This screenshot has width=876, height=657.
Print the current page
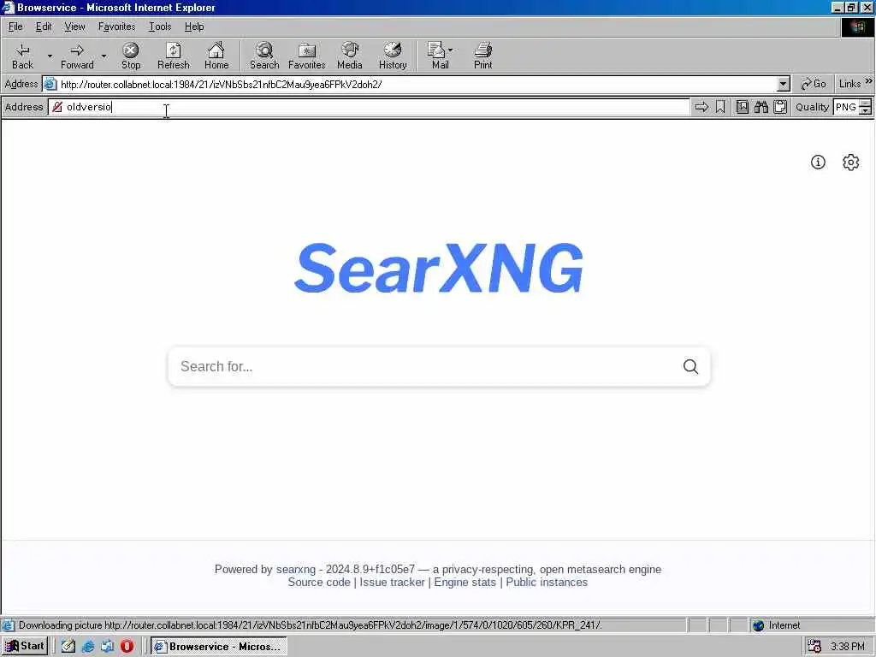tap(482, 56)
